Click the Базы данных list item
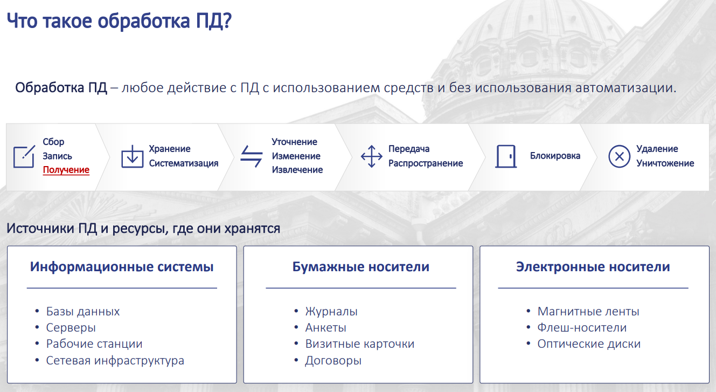This screenshot has width=716, height=392. click(83, 312)
